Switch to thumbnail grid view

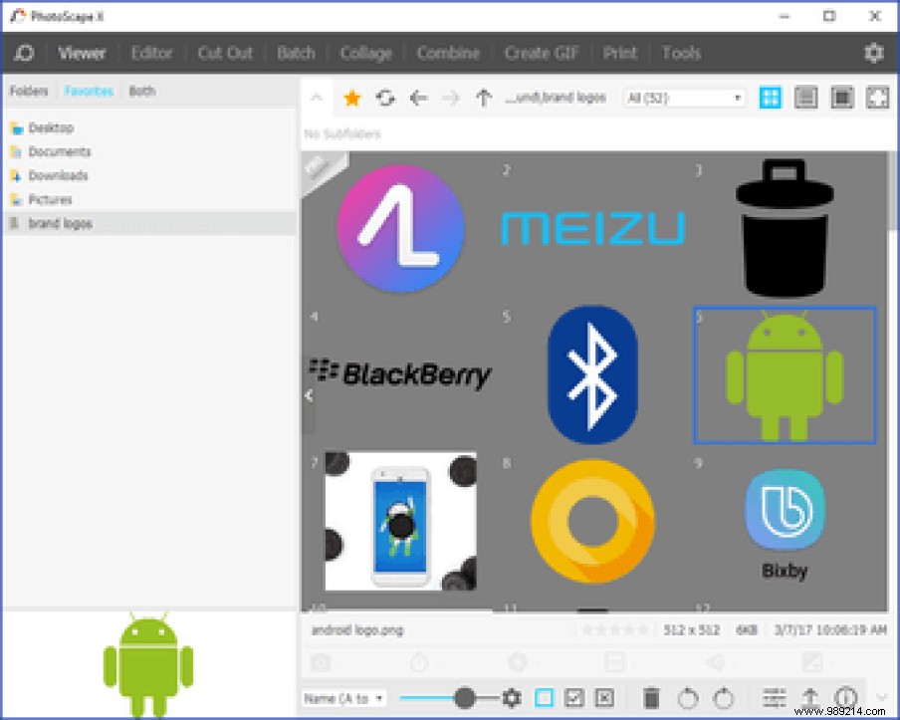pyautogui.click(x=771, y=98)
